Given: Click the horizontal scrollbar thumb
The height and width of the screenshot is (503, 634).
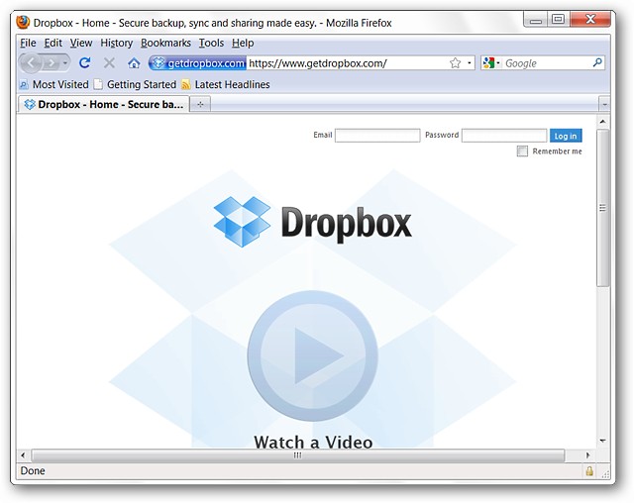Looking at the screenshot, I should (x=298, y=455).
